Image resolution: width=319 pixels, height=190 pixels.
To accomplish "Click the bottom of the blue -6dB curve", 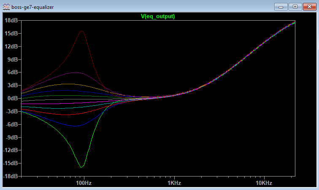I will point(75,126).
